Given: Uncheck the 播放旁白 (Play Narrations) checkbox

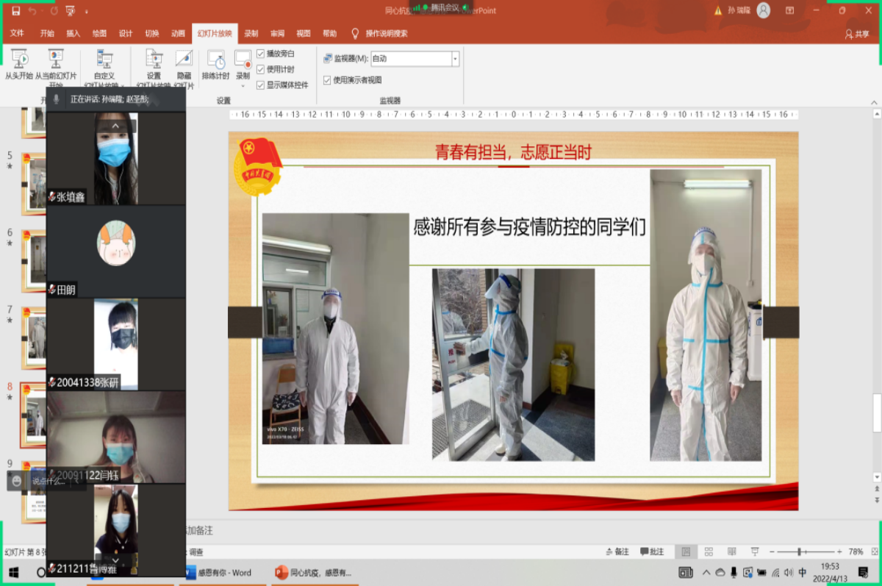Looking at the screenshot, I should [260, 54].
